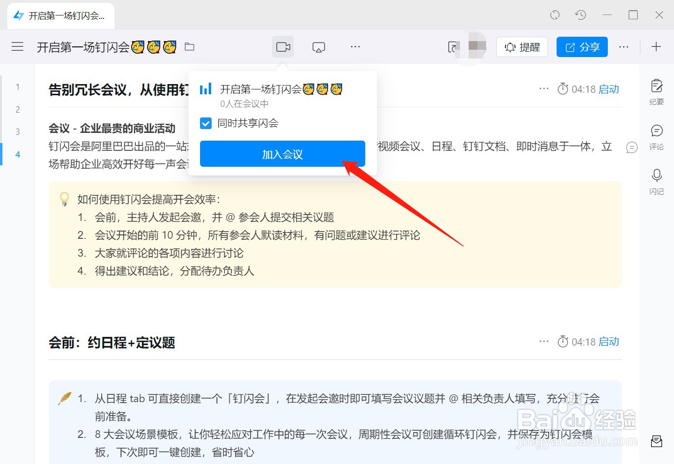Click the 提醒 reminder button

(522, 47)
